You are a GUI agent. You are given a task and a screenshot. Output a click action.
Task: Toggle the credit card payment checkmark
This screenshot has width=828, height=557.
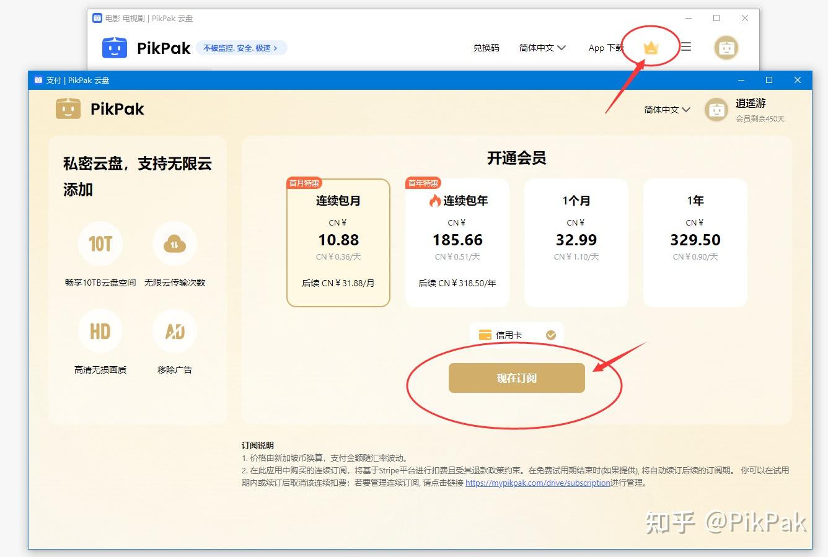pos(551,334)
